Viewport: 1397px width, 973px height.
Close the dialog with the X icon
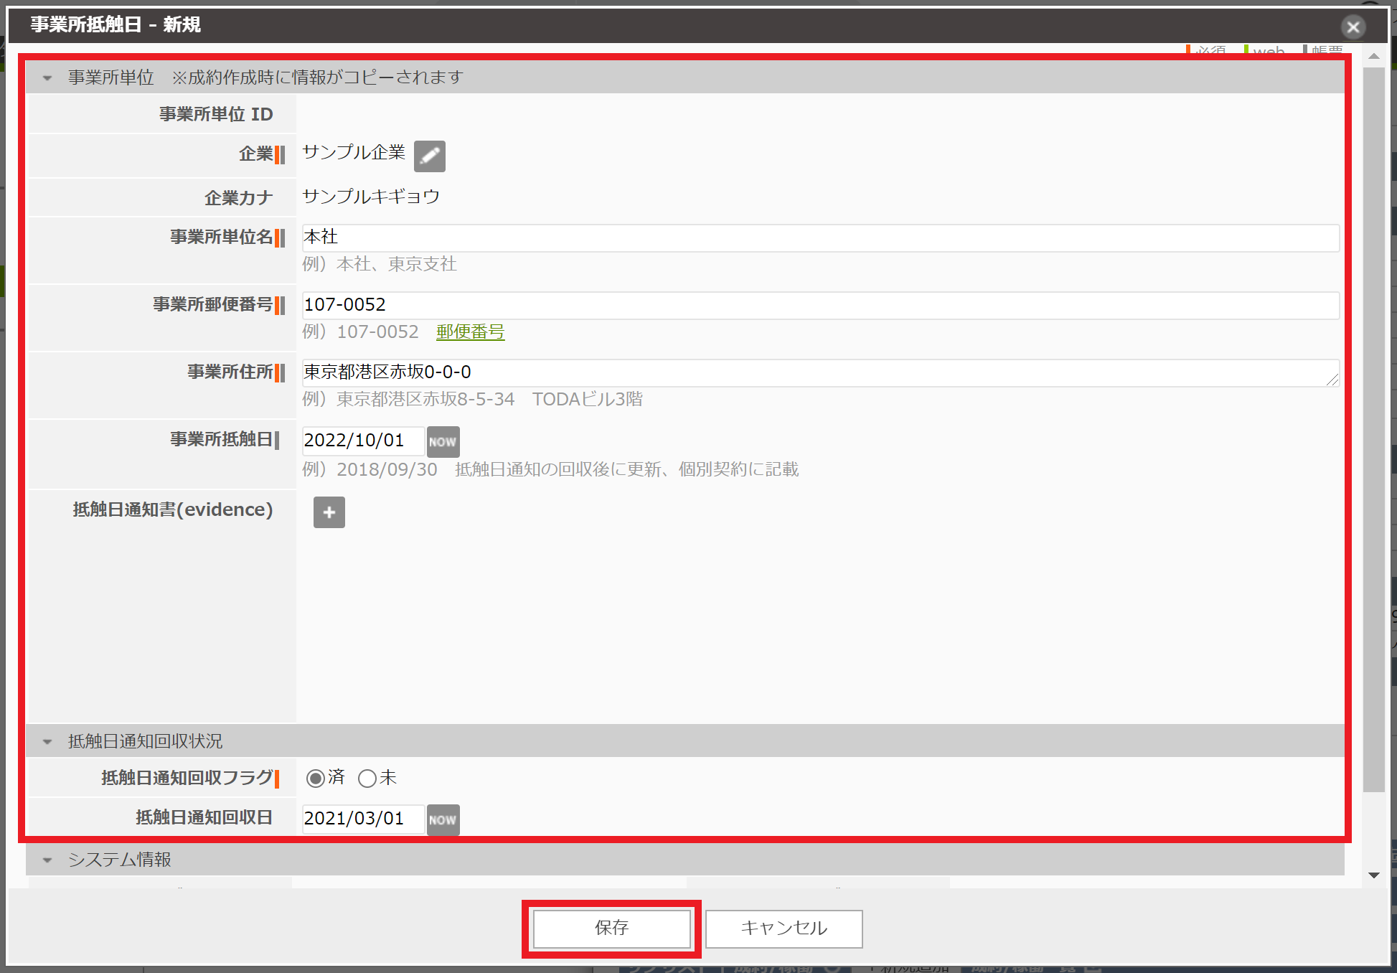tap(1353, 27)
